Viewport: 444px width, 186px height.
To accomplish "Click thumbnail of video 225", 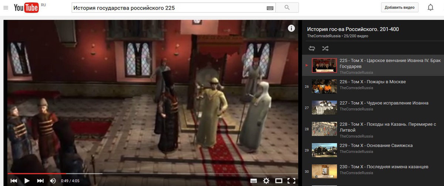I will (324, 65).
